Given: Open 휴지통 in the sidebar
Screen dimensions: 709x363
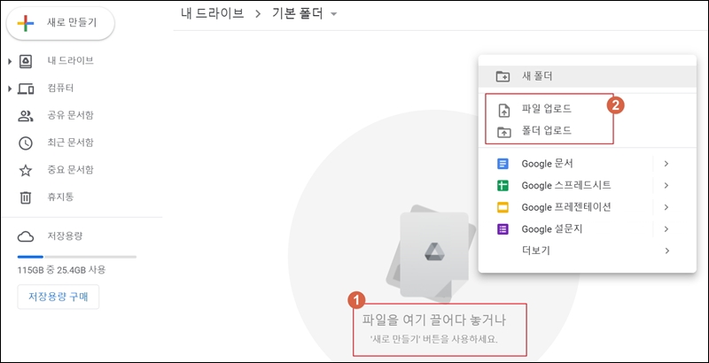Looking at the screenshot, I should [60, 197].
